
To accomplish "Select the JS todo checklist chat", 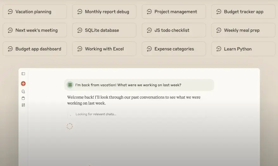I will pos(174,30).
